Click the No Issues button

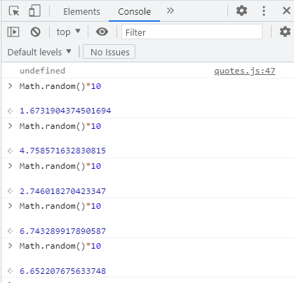pyautogui.click(x=109, y=52)
